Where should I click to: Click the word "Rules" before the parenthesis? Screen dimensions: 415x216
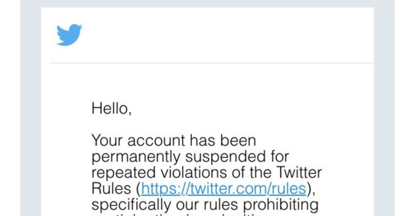click(x=111, y=188)
